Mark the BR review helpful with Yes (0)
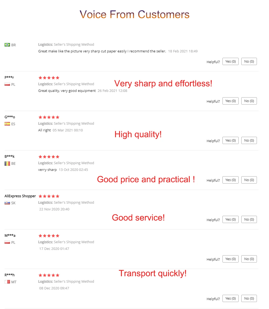Viewport: 269px width, 309px height. tap(230, 62)
